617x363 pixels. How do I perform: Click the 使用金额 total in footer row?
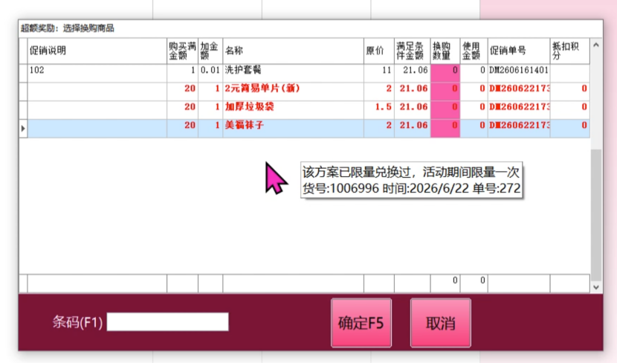click(x=474, y=283)
